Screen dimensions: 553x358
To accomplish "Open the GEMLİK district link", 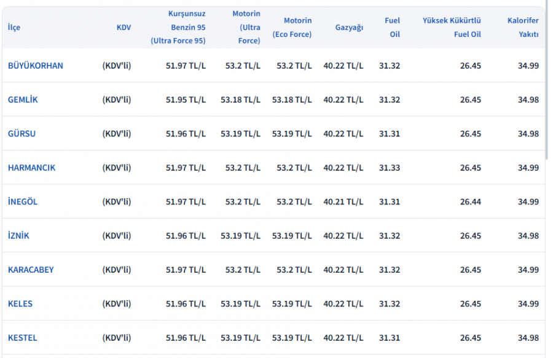I will pos(23,99).
